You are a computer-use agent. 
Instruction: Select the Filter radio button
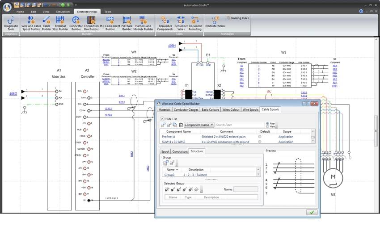click(x=267, y=124)
